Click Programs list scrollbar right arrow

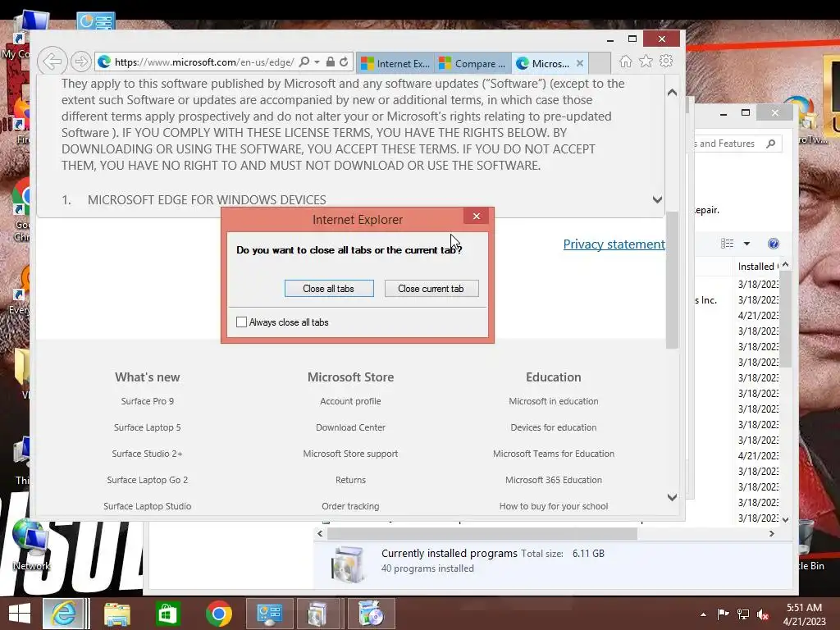(x=771, y=533)
